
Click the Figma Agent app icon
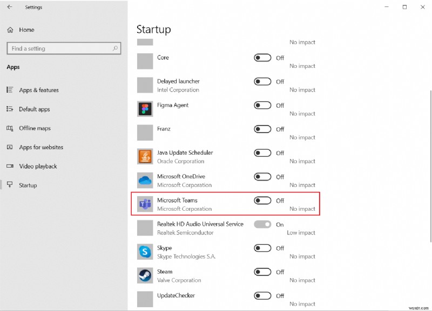(145, 109)
